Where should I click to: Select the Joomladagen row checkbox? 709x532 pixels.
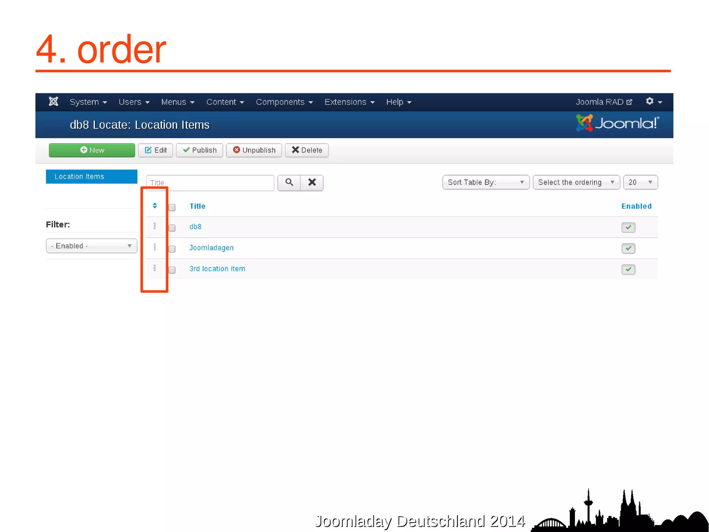[x=172, y=249]
